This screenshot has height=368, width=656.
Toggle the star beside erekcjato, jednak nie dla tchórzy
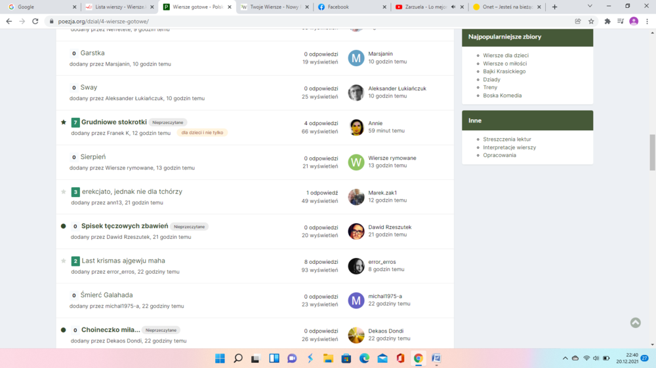(x=64, y=192)
